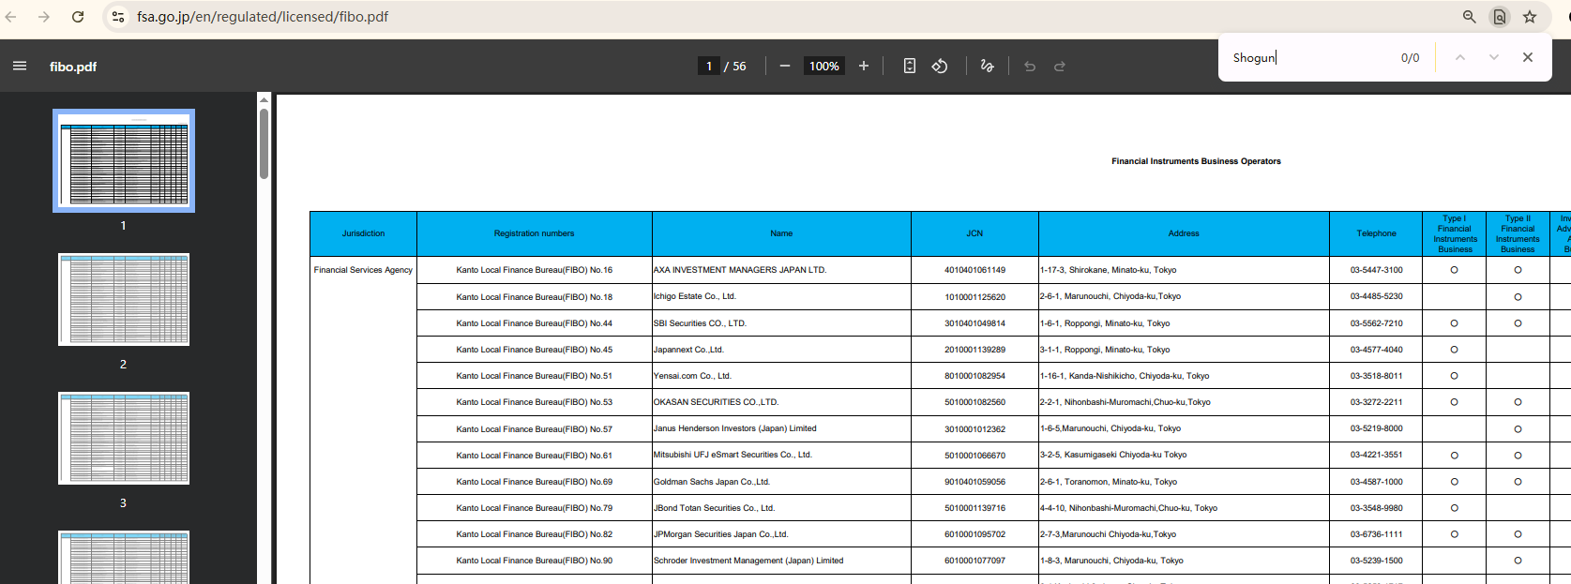The width and height of the screenshot is (1571, 584).
Task: Reload the page with the refresh icon
Action: coord(78,17)
